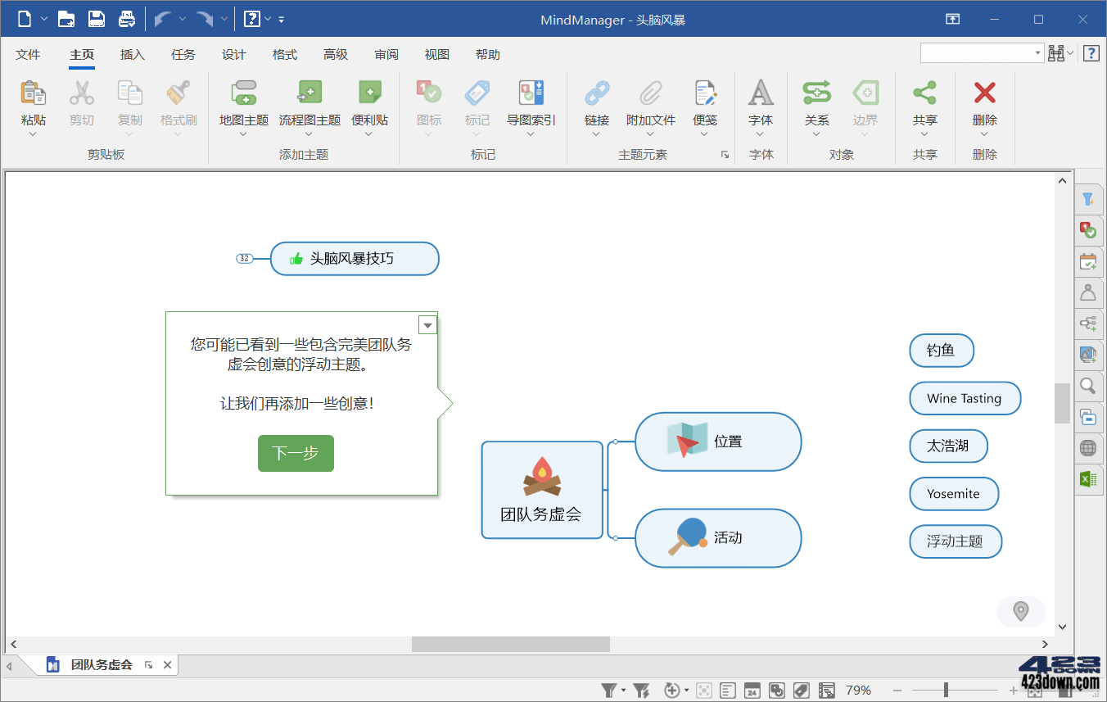The image size is (1107, 702).
Task: Insert a note using the Notes tool
Action: [x=706, y=106]
